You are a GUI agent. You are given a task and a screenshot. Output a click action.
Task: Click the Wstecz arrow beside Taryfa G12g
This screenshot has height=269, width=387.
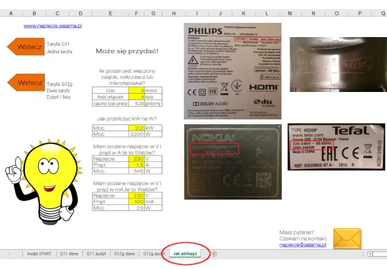pos(26,82)
